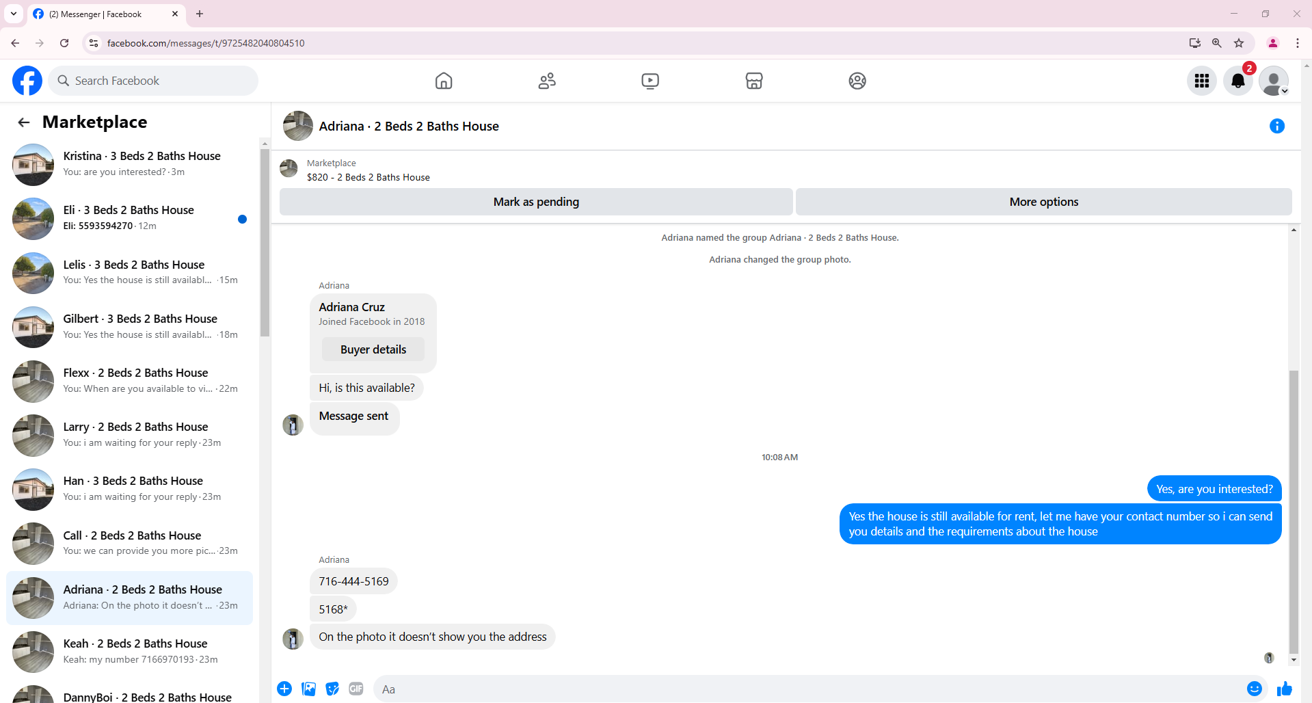The height and width of the screenshot is (703, 1312).
Task: Expand the tab search dropdown
Action: coord(14,14)
